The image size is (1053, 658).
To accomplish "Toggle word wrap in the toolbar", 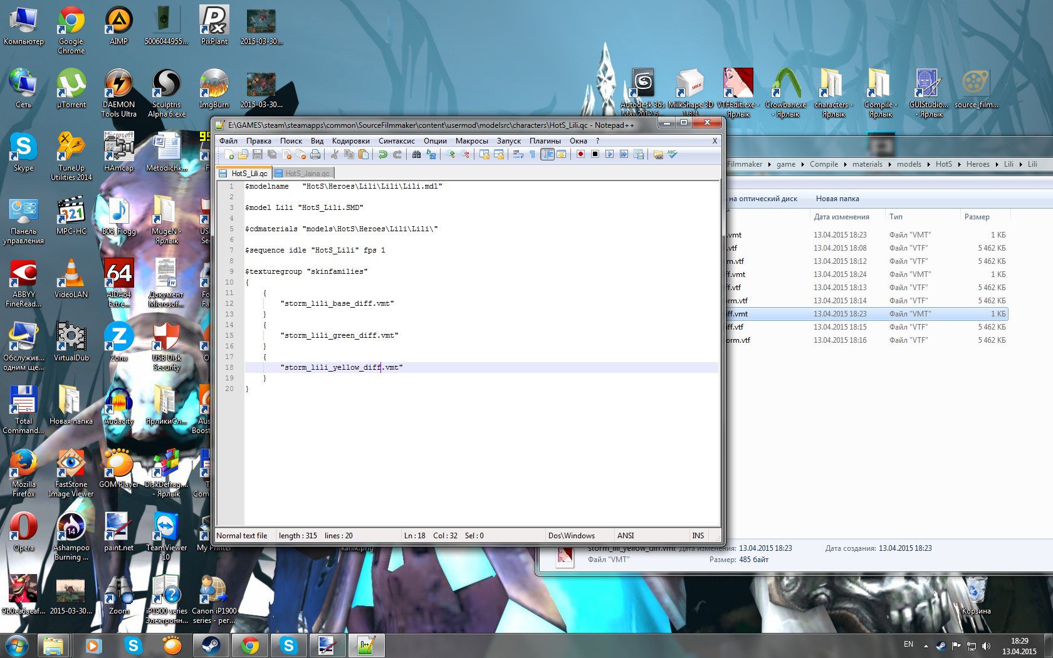I will [x=518, y=154].
